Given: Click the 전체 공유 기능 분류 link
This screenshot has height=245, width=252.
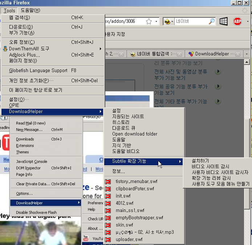Looking at the screenshot, I should pyautogui.click(x=181, y=90).
